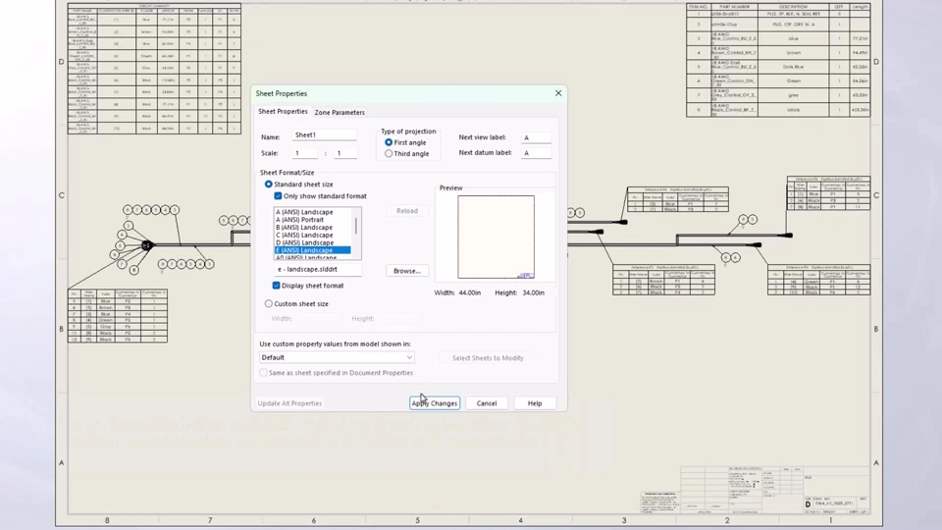
Task: Open the Zone Parameters tab
Action: [340, 112]
